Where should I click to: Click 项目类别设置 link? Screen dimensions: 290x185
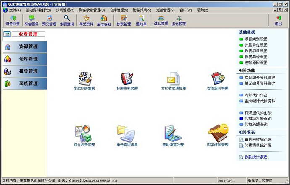tap(256, 39)
